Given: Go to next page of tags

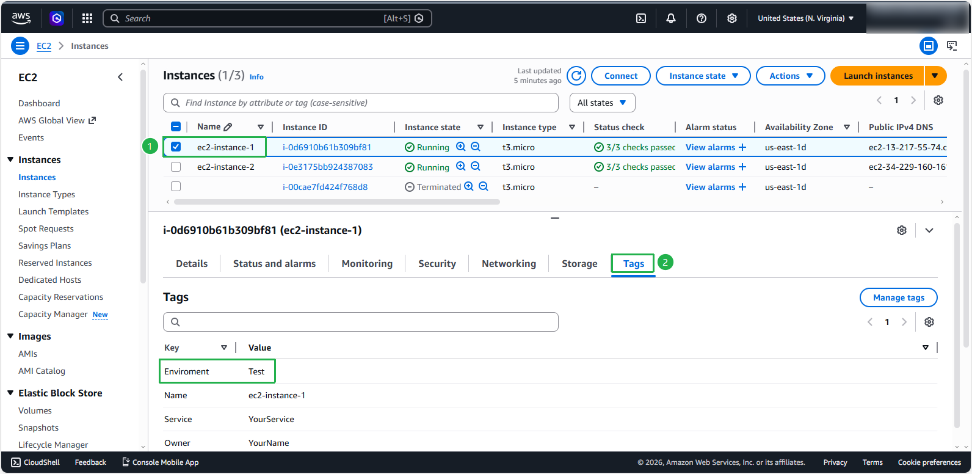Looking at the screenshot, I should (904, 322).
